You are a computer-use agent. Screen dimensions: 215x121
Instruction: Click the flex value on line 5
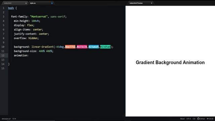(x=30, y=25)
